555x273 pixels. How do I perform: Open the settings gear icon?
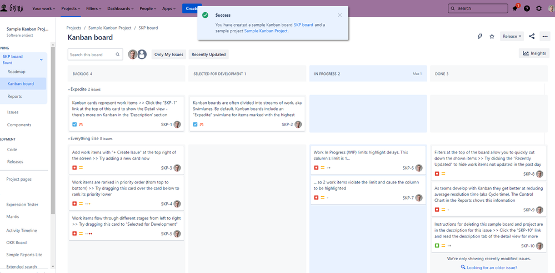539,8
